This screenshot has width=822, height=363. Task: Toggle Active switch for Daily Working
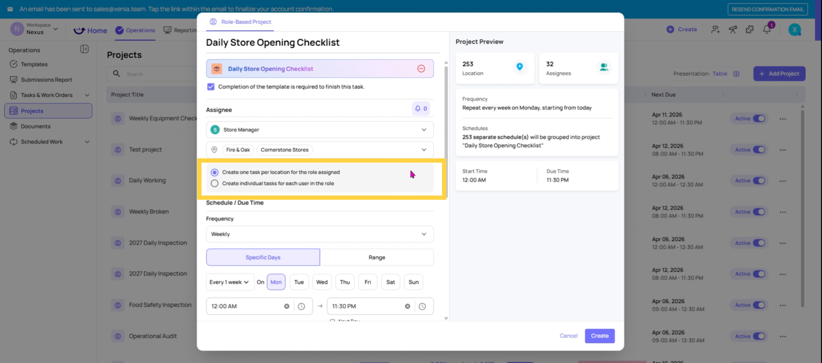(x=759, y=181)
